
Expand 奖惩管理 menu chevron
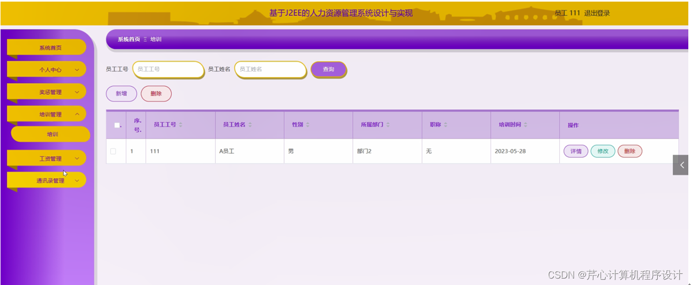coord(77,92)
